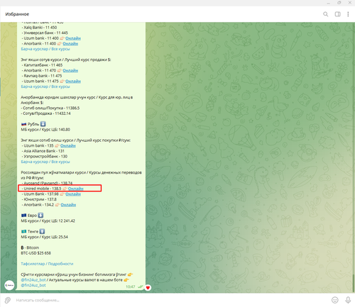Open Онлайн link next to Uzum Bank 137.98
The width and height of the screenshot is (355, 307).
73,194
